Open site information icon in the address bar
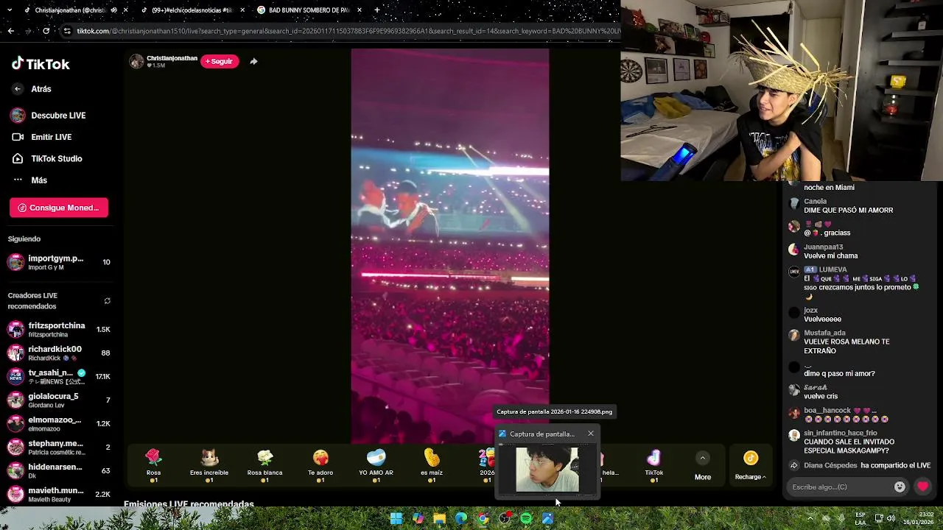The width and height of the screenshot is (943, 530). pyautogui.click(x=67, y=31)
